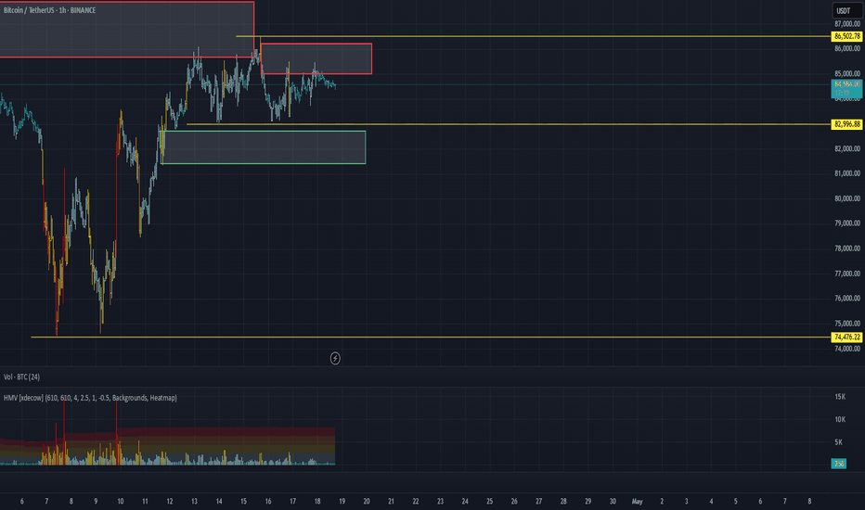Click the 86,502.78 yellow price label
The image size is (865, 510).
click(x=846, y=36)
